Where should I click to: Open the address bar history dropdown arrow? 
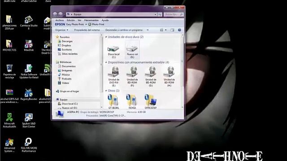[155, 14]
